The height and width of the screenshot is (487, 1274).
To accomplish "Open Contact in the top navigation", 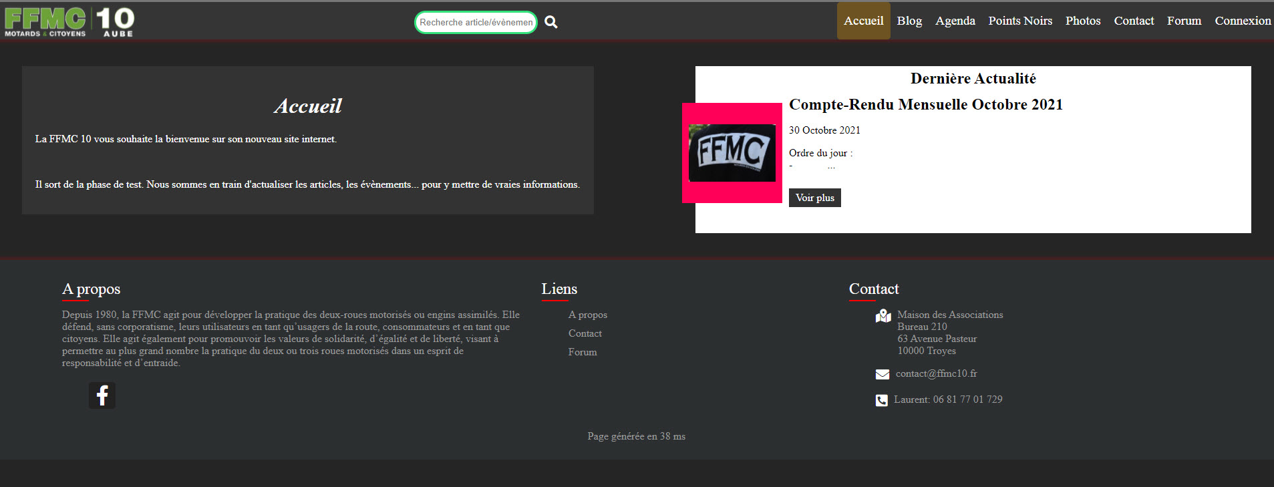I will coord(1134,21).
